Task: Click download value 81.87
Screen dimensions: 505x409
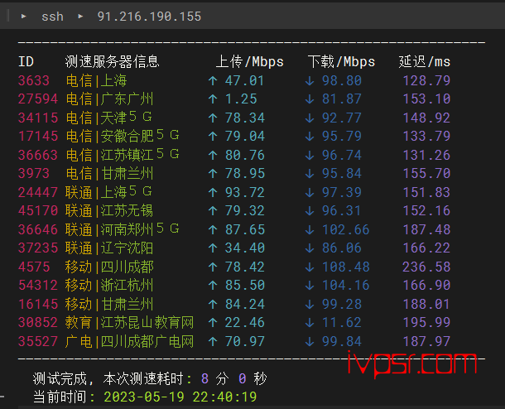Action: tap(342, 99)
